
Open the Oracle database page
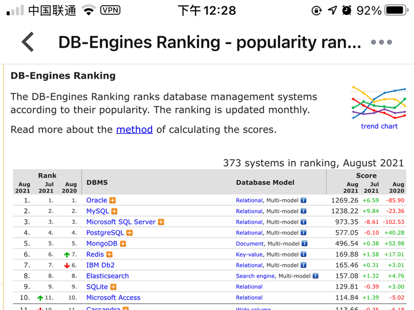point(97,200)
